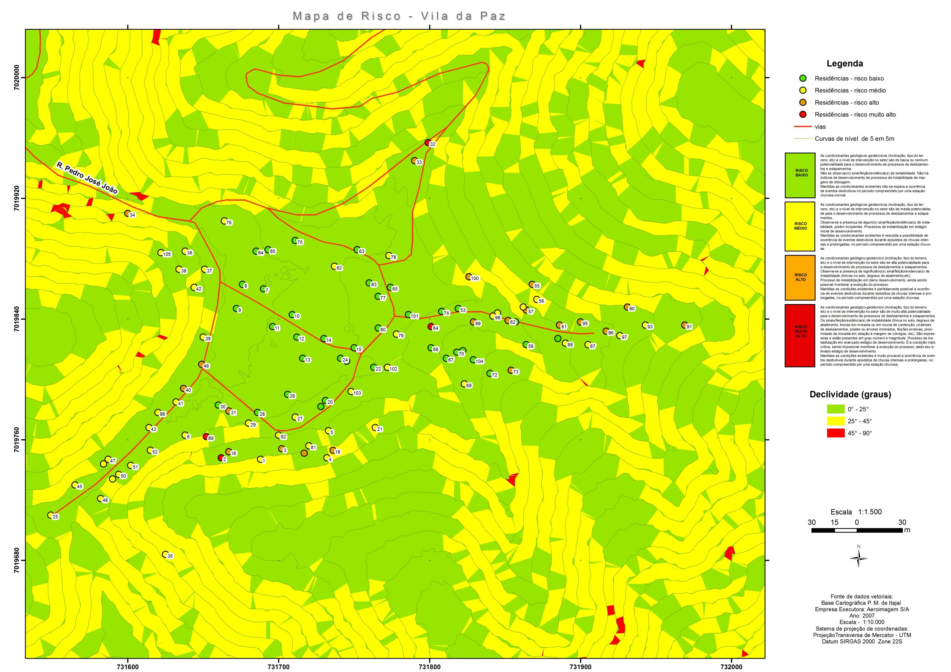The image size is (951, 672).
Task: Click the RISCO MUITO ALTO red box
Action: point(800,335)
